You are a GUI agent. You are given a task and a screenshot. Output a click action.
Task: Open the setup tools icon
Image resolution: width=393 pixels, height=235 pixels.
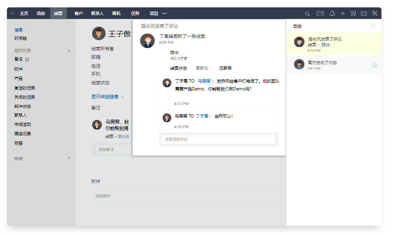[x=375, y=13]
